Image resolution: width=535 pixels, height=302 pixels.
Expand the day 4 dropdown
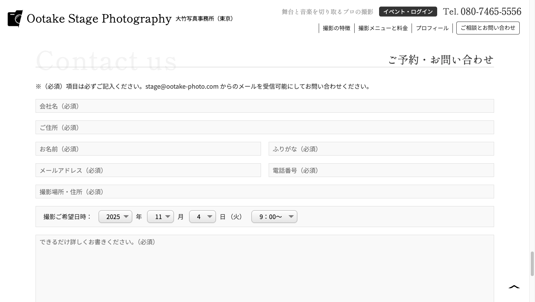pos(202,217)
